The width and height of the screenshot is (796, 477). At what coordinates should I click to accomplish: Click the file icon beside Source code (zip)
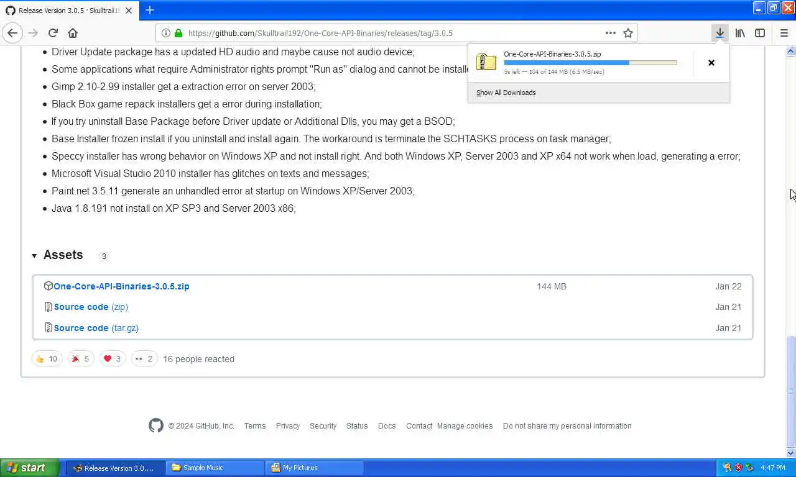49,307
